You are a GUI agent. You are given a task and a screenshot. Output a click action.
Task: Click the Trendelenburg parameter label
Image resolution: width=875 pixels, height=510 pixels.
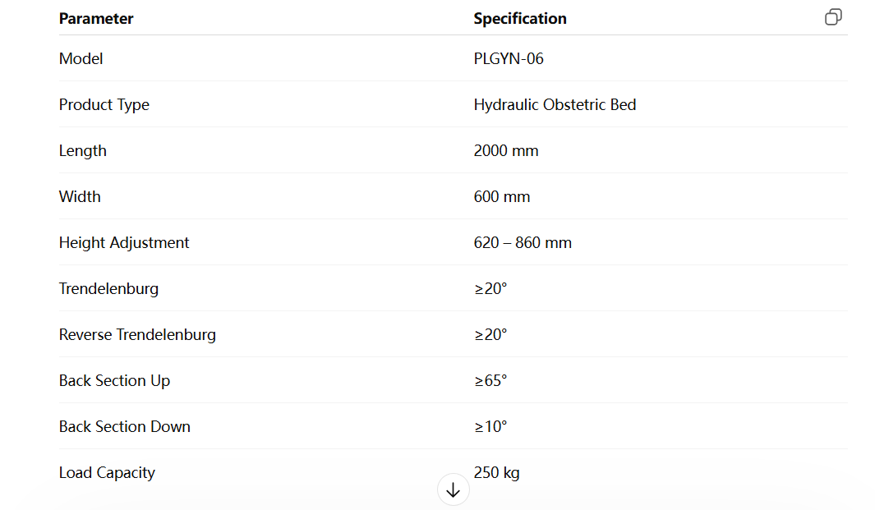[x=108, y=288]
